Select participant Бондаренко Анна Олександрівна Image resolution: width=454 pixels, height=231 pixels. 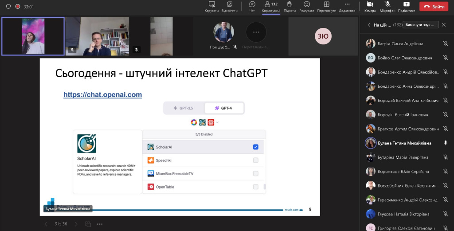coord(407,86)
